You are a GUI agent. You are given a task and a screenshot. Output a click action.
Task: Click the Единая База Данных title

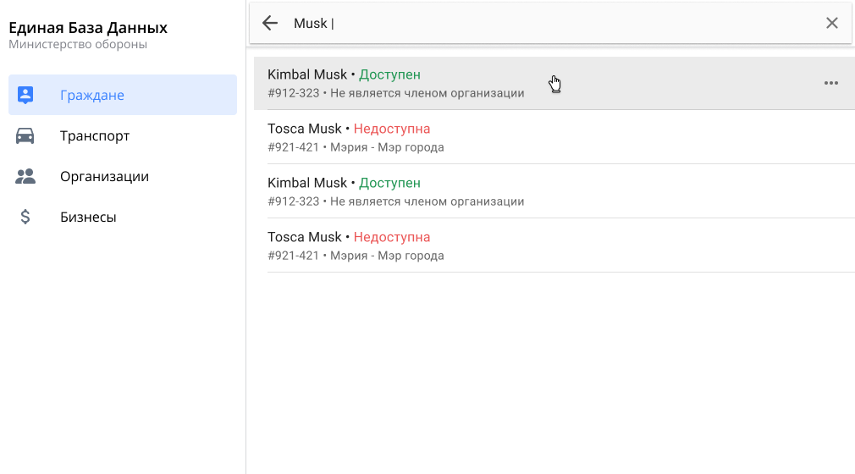(88, 28)
